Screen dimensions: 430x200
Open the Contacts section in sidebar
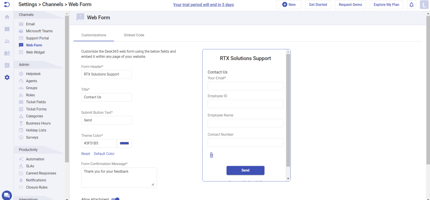point(7,41)
